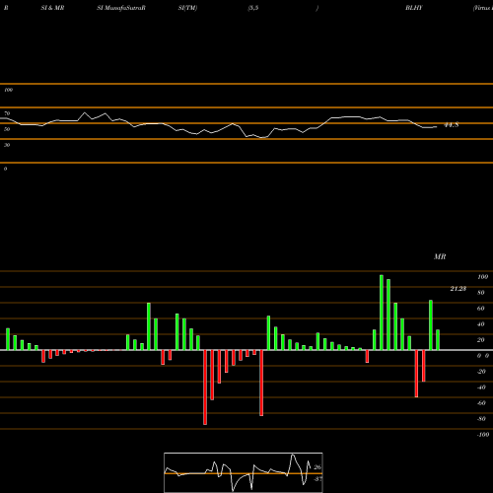Image resolution: width=493 pixels, height=493 pixels.
Task: Click the RSI axis label 30
Action: click(x=7, y=145)
